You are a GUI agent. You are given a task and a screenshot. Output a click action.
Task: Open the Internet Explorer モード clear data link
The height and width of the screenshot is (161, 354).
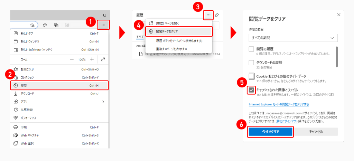pos(279,104)
